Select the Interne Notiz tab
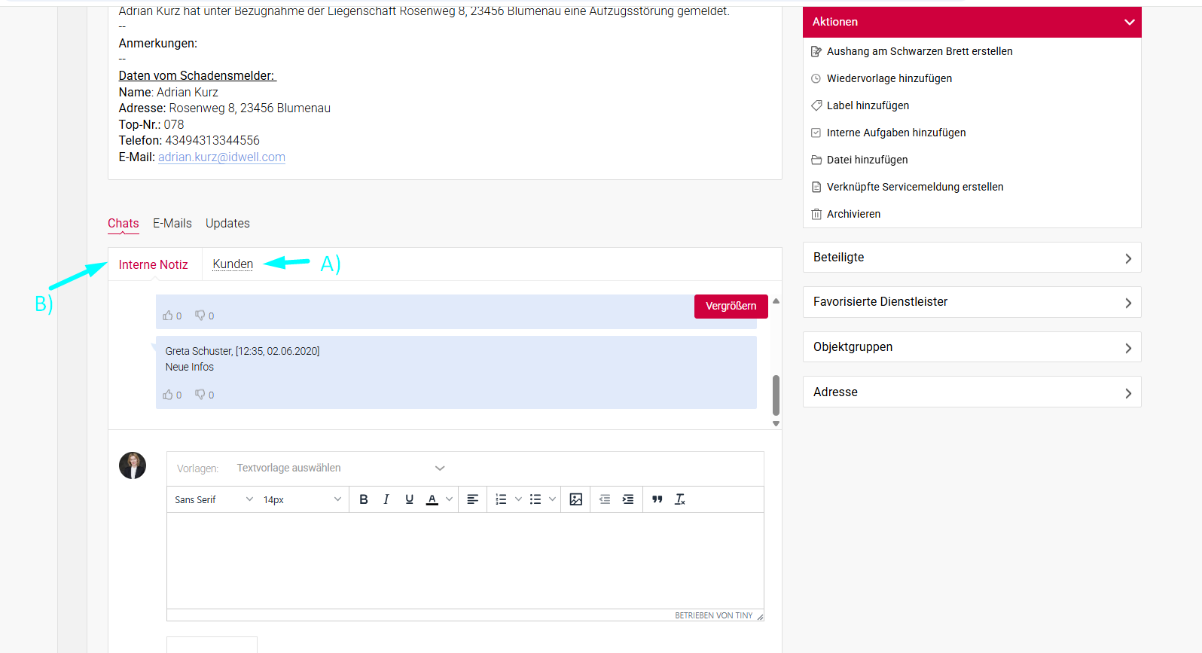Viewport: 1202px width, 653px height. pos(154,264)
